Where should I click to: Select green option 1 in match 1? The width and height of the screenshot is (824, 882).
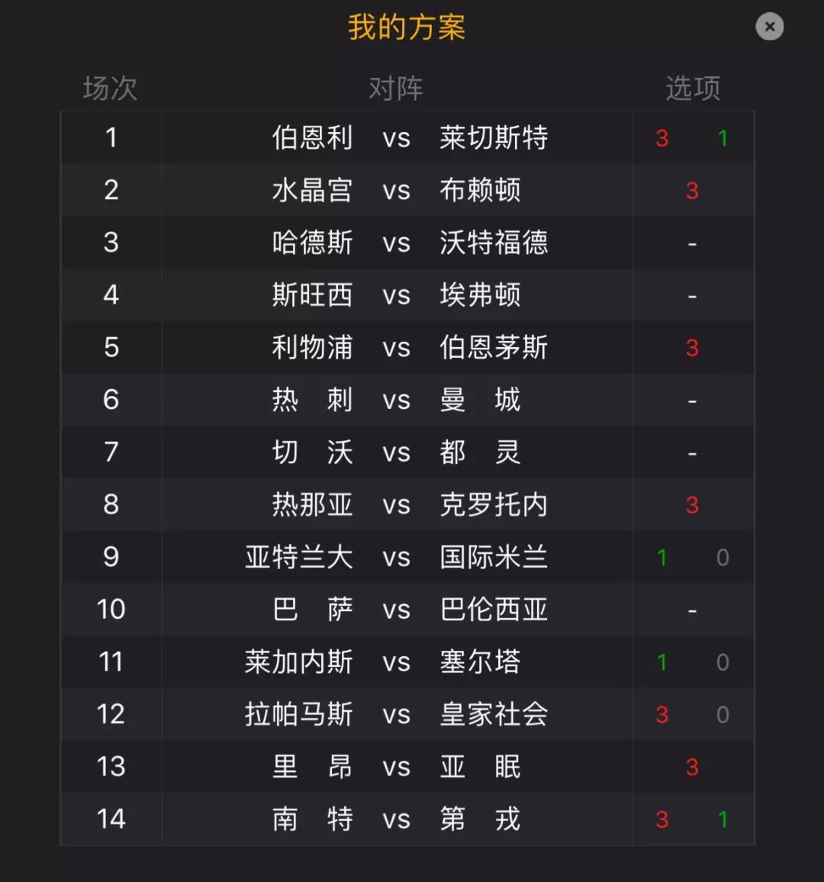click(723, 138)
